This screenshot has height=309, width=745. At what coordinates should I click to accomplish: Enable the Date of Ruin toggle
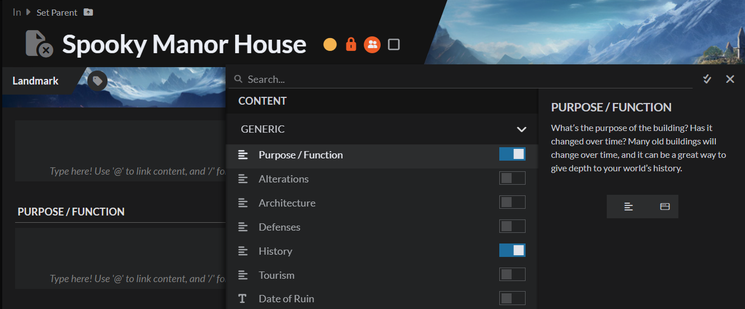tap(512, 299)
